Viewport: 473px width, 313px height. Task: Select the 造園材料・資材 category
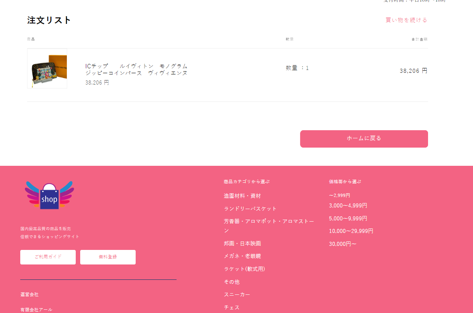(x=242, y=196)
